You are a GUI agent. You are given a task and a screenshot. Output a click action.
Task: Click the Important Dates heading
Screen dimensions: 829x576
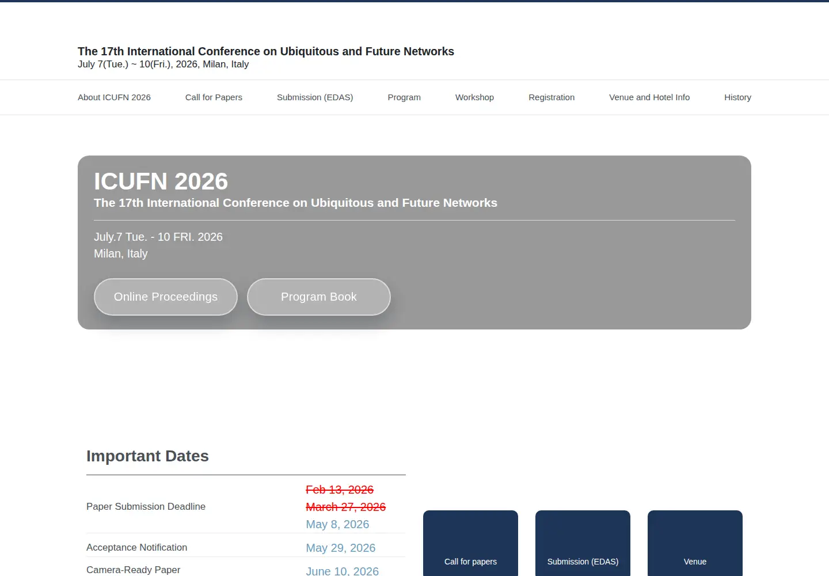147,456
